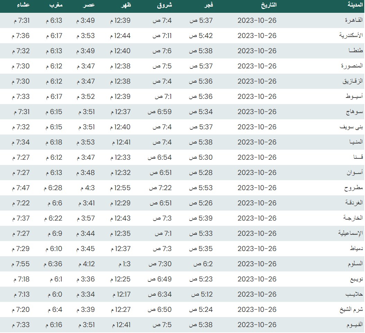This screenshot has height=333, width=365.
Task: Click the التاريخ (date) column header
Action: [x=268, y=5]
